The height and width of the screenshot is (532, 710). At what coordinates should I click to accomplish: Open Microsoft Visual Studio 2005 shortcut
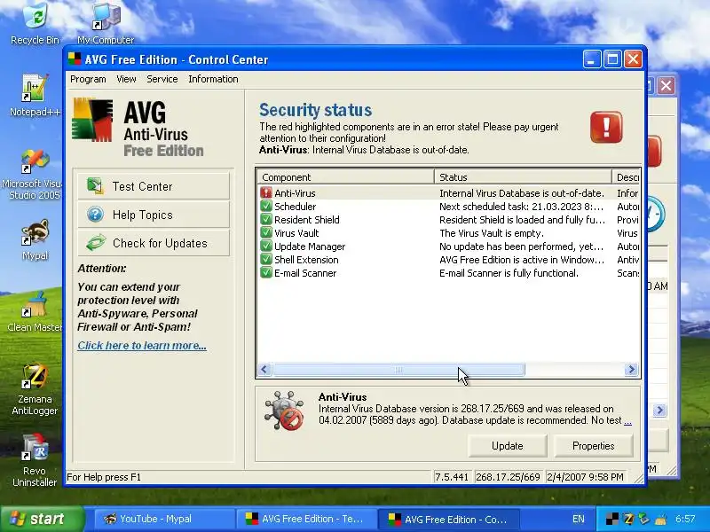tap(35, 174)
